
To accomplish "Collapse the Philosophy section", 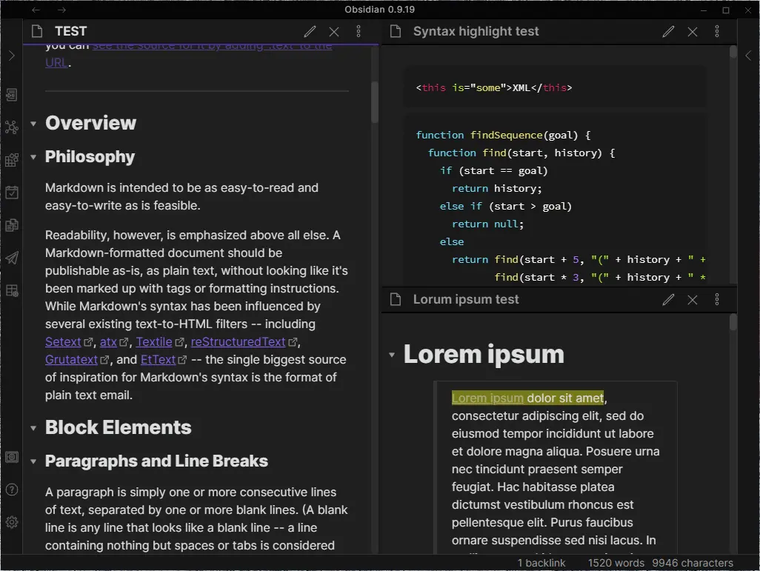I will coord(34,157).
